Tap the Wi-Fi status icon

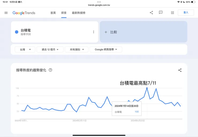[x=178, y=2]
